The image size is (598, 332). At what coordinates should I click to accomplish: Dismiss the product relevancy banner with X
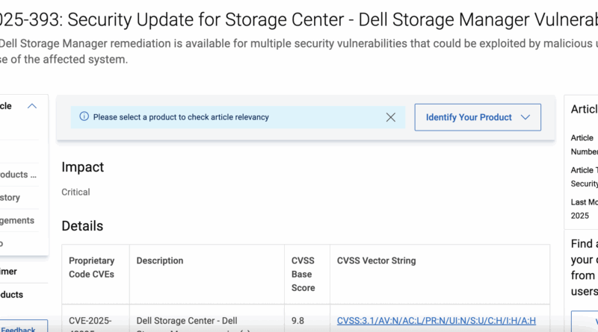click(x=390, y=117)
